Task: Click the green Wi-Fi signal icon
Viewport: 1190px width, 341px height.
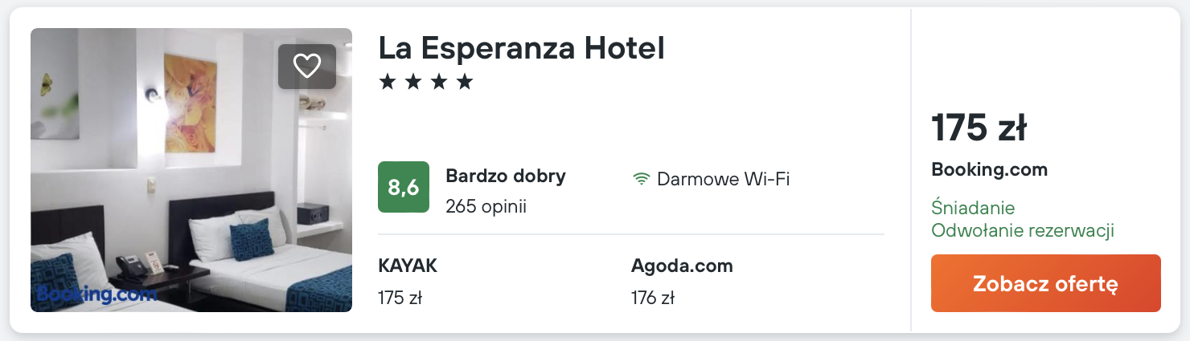Action: tap(641, 179)
